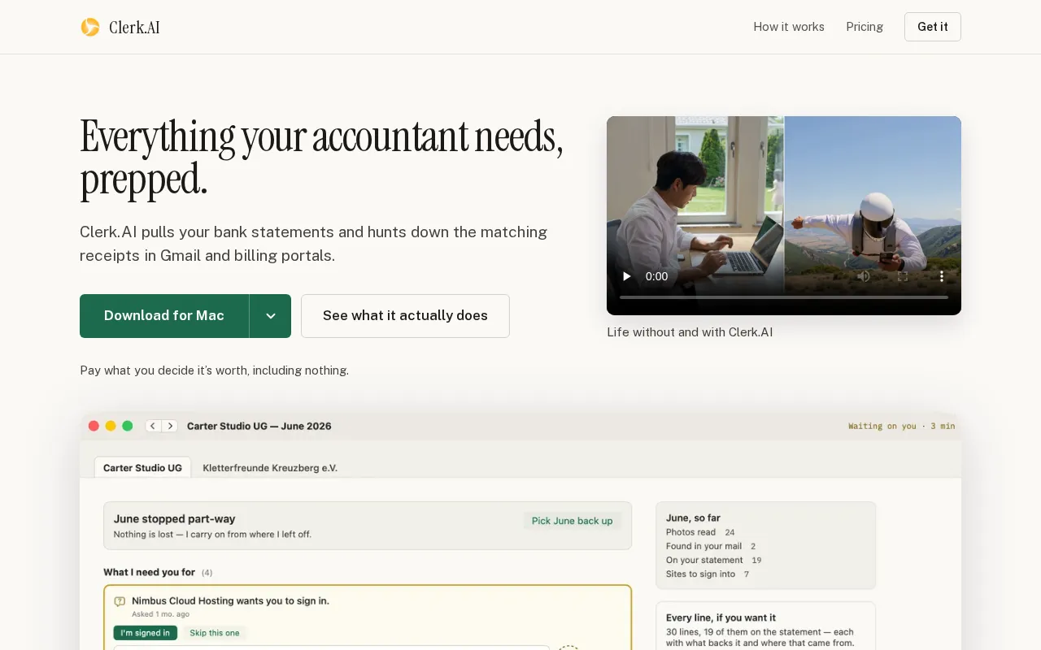1041x650 pixels.
Task: Click the back arrow in app window
Action: coord(153,426)
